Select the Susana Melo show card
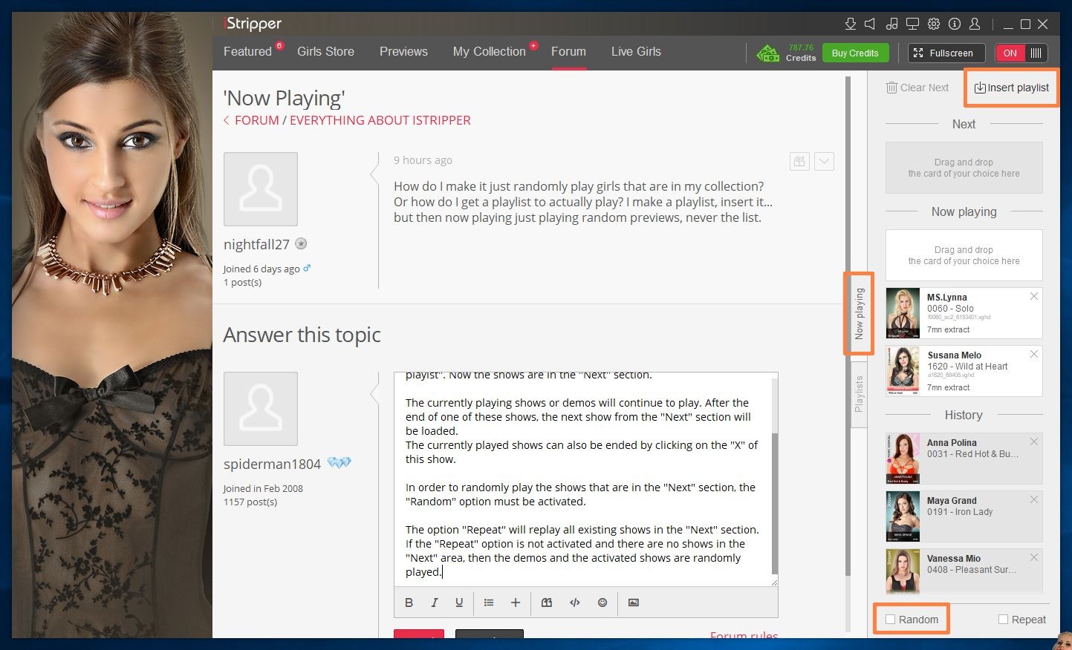 [x=964, y=371]
